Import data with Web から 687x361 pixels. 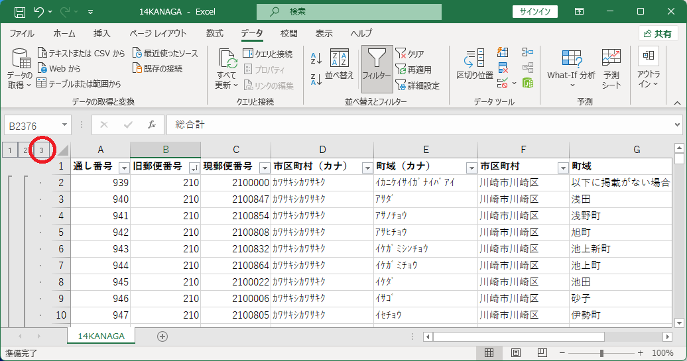[59, 68]
